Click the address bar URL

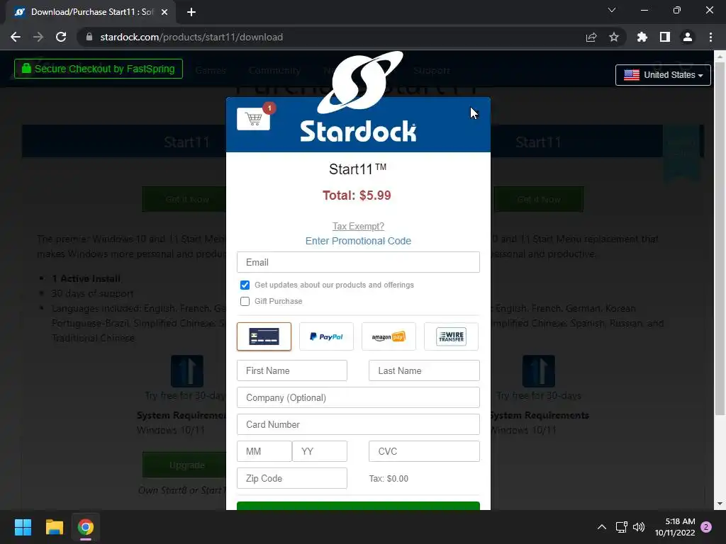(x=191, y=37)
